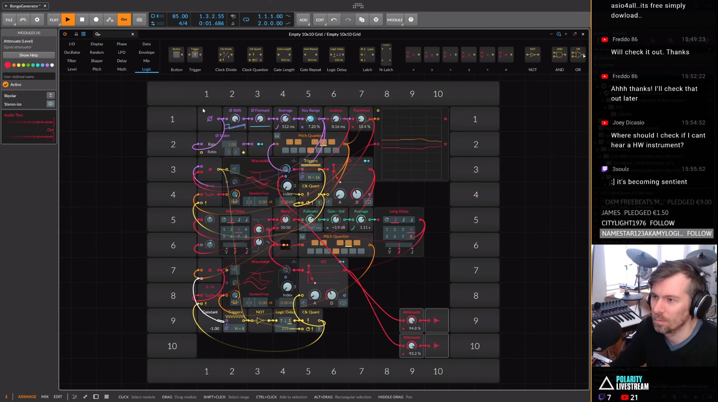The image size is (718, 402).
Task: Enable Bipolar mode on the Attenuate module
Action: click(50, 95)
